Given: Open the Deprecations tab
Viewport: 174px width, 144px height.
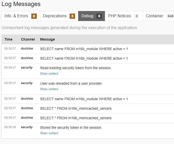Looking at the screenshot, I should 55,16.
